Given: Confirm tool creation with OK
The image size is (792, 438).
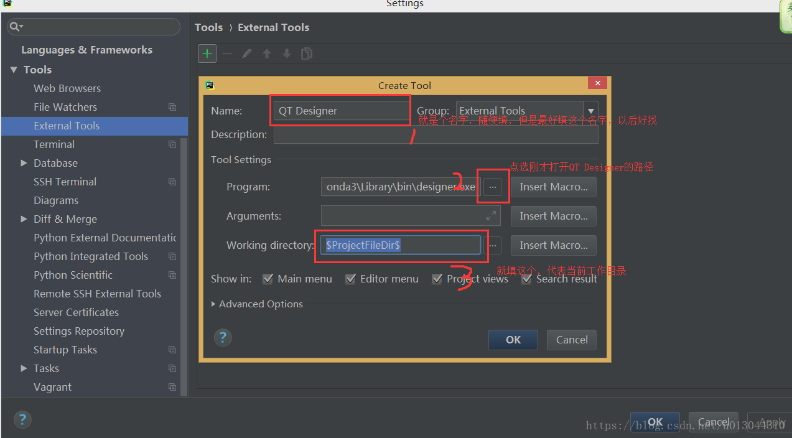Looking at the screenshot, I should (513, 340).
